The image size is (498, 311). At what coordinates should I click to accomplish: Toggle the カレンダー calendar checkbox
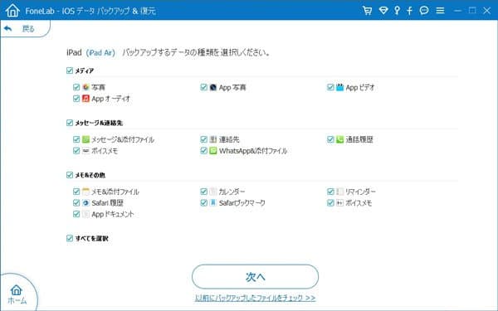pyautogui.click(x=204, y=192)
